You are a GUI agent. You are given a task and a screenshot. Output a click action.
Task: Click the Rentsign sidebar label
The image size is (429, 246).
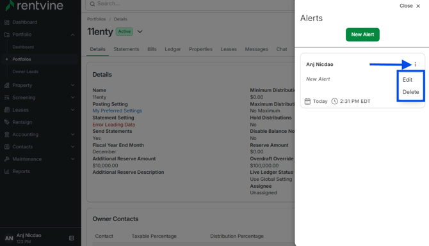pyautogui.click(x=22, y=122)
